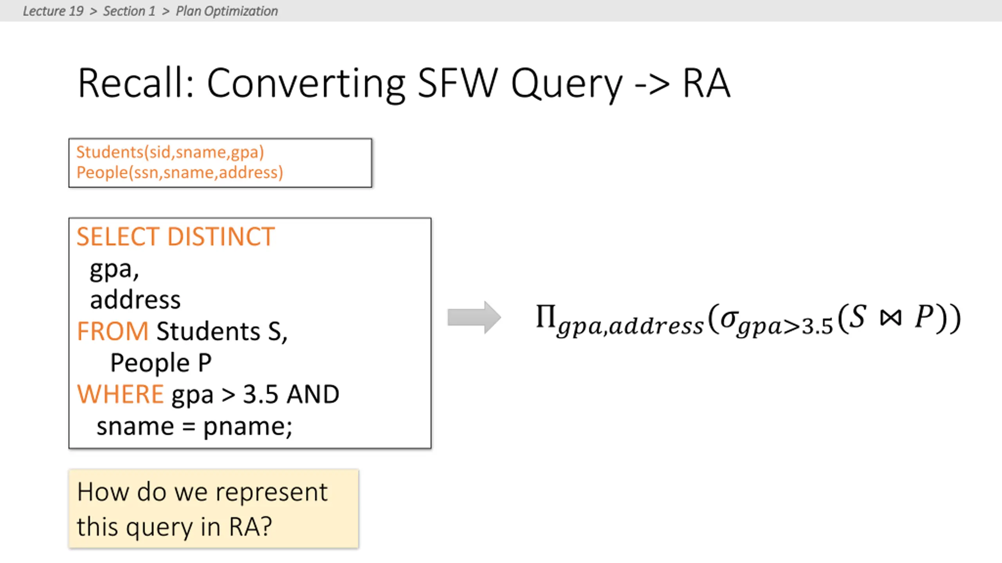
Task: Click the 'People(ssn,sname,address)' schema line
Action: coord(180,172)
